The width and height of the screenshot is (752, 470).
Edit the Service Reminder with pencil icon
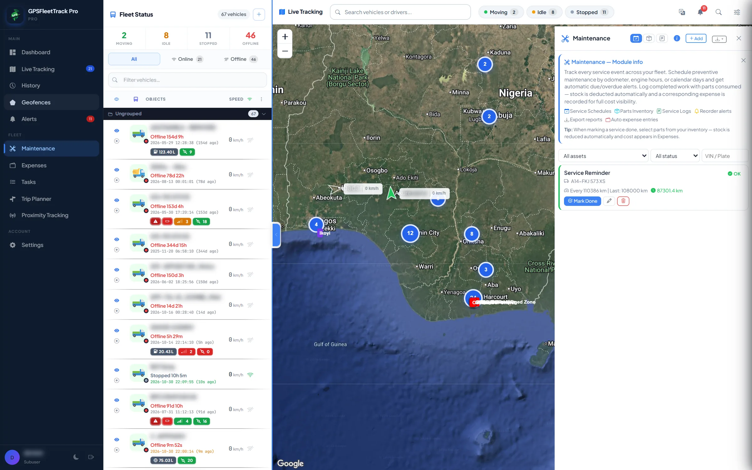coord(609,201)
